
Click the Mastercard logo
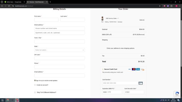[x=134, y=69]
